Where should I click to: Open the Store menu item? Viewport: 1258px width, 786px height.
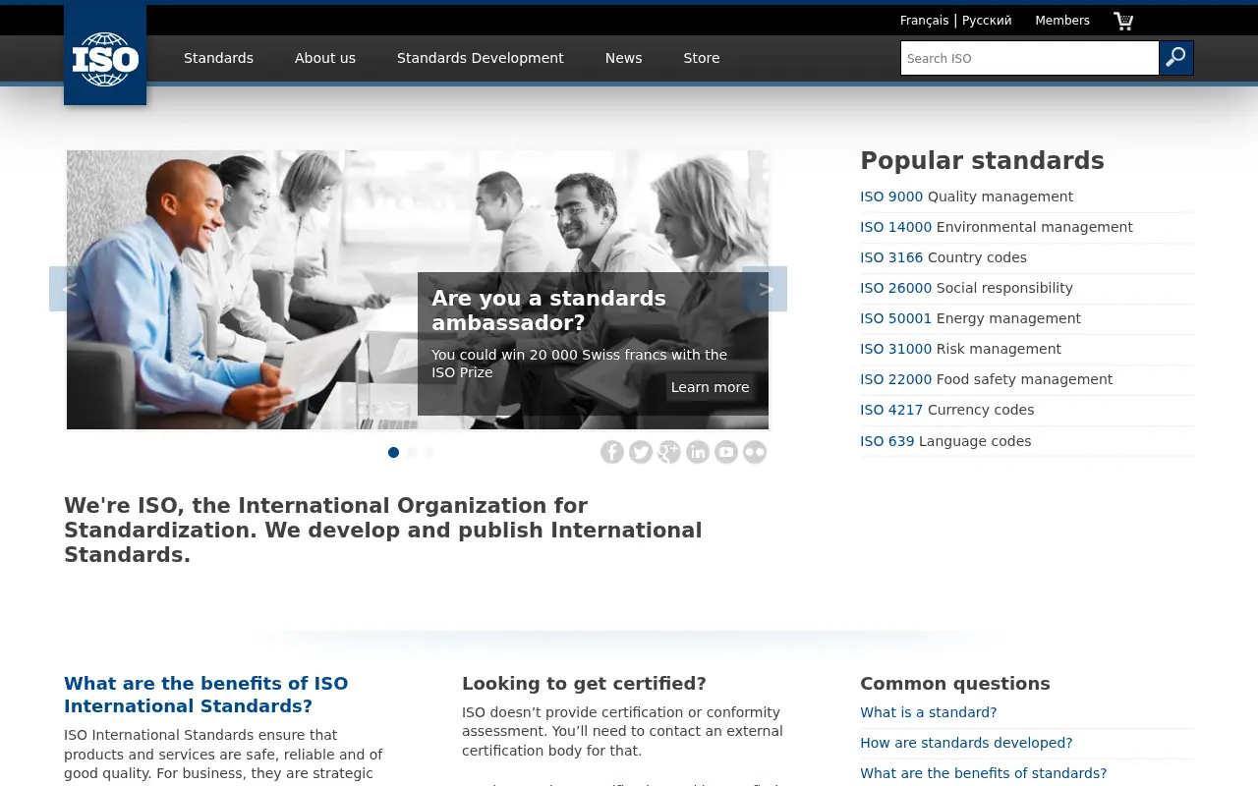pyautogui.click(x=702, y=58)
